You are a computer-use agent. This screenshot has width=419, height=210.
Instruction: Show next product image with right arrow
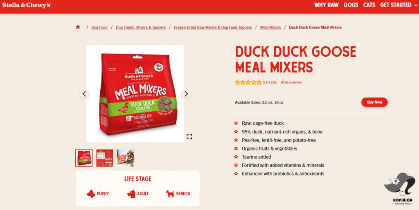186,94
